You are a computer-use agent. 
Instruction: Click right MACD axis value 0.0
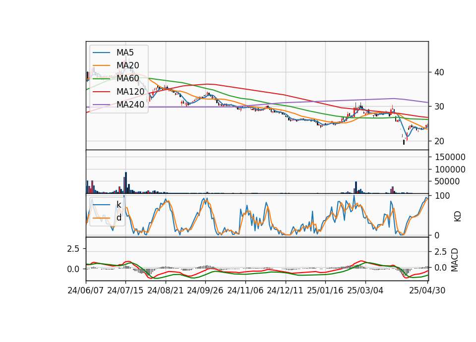tap(441, 268)
